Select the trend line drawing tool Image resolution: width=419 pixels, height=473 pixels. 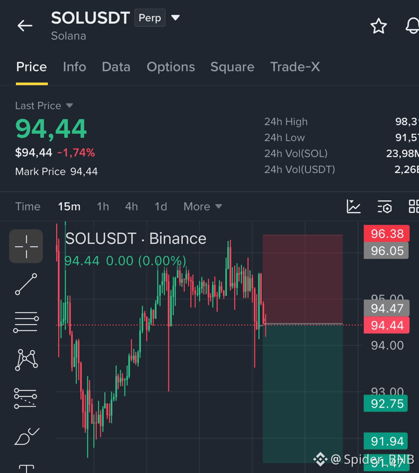click(26, 284)
